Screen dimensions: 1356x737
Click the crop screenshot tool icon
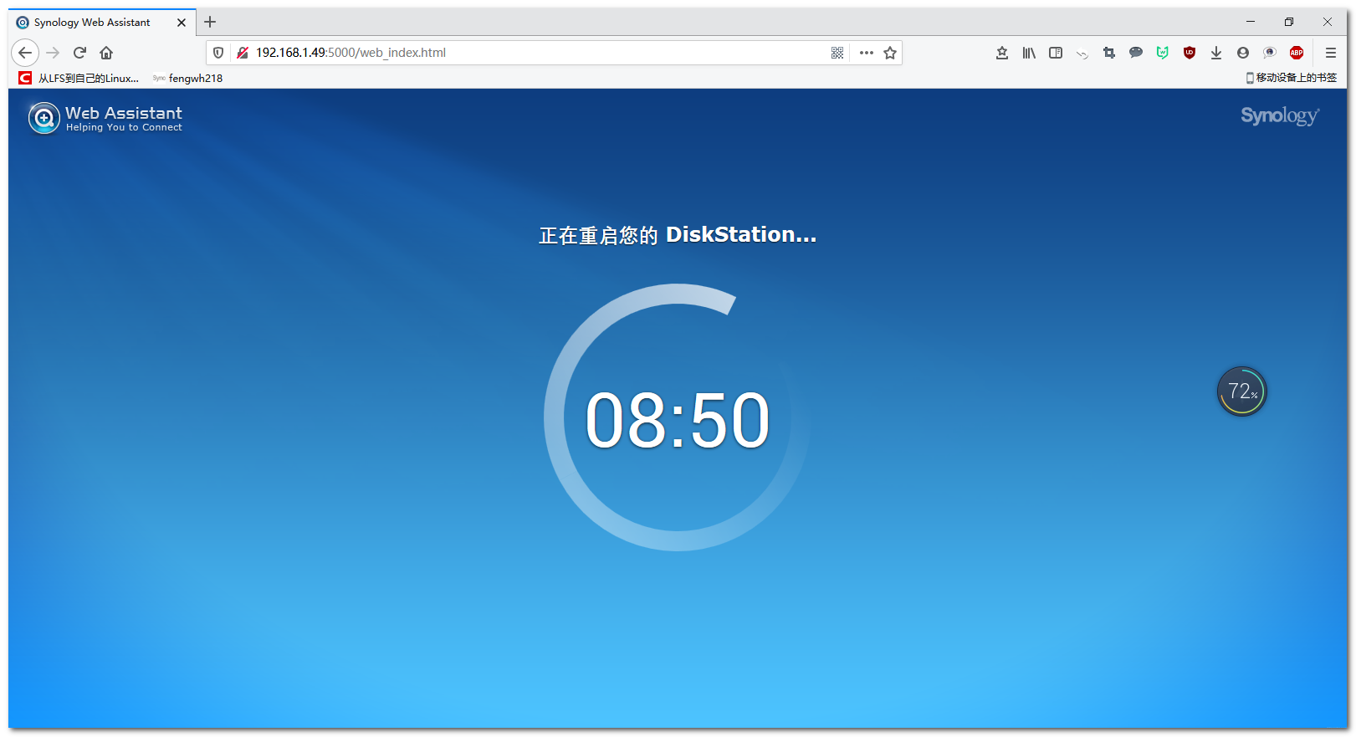1109,53
